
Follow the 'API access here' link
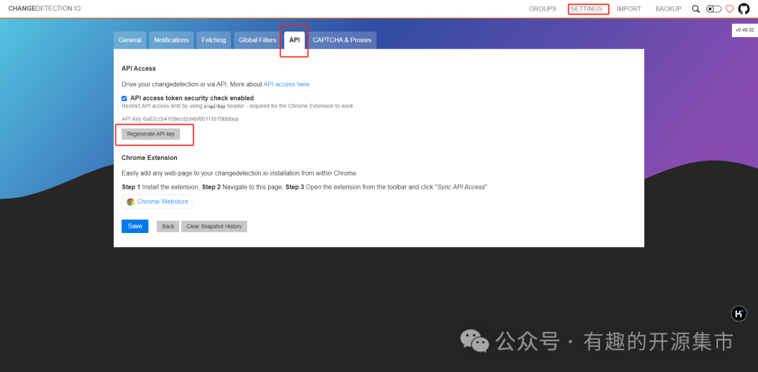(x=286, y=84)
